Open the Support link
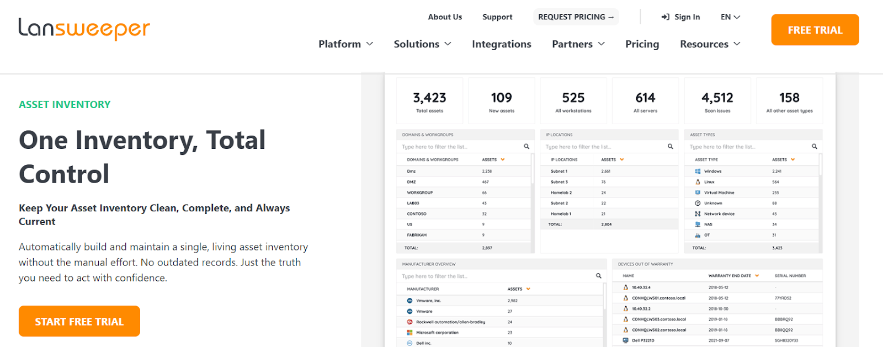The height and width of the screenshot is (347, 883). point(497,17)
